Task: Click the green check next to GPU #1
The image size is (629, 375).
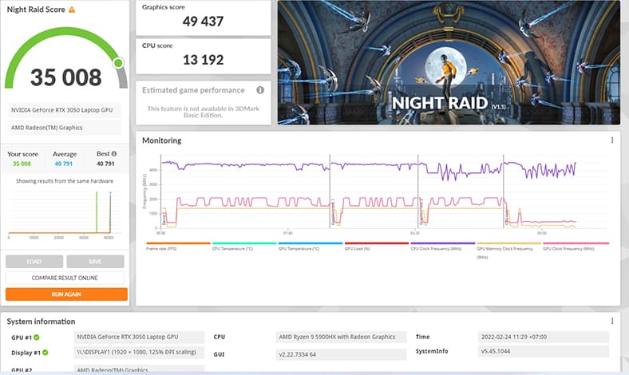Action: [x=37, y=337]
